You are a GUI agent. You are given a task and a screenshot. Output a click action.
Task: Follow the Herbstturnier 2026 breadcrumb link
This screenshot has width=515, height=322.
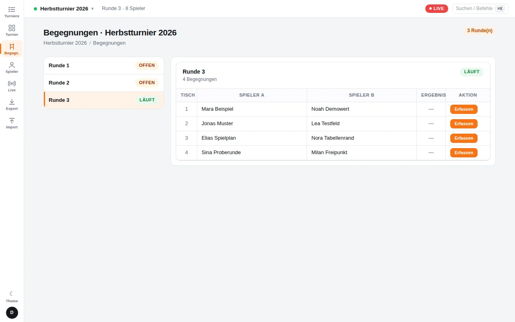click(65, 43)
